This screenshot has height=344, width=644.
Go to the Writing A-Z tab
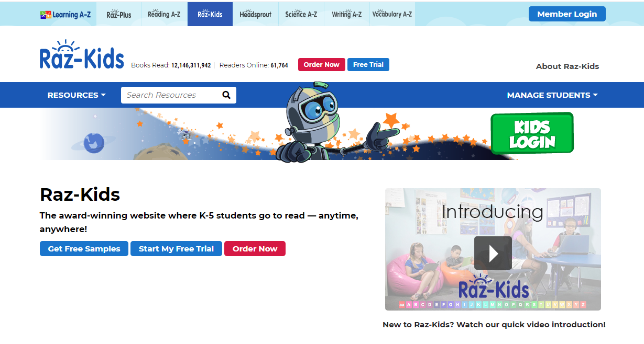click(347, 15)
